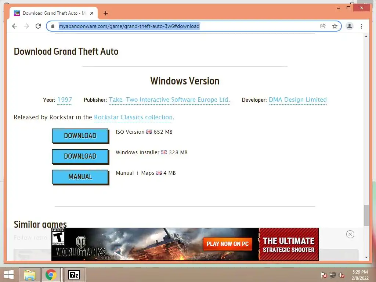Click the ESRB Teen rating badge
Viewport: 376px width, 282px height.
(58, 237)
